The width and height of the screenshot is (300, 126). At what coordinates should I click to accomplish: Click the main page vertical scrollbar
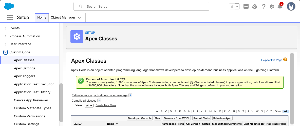[292, 88]
